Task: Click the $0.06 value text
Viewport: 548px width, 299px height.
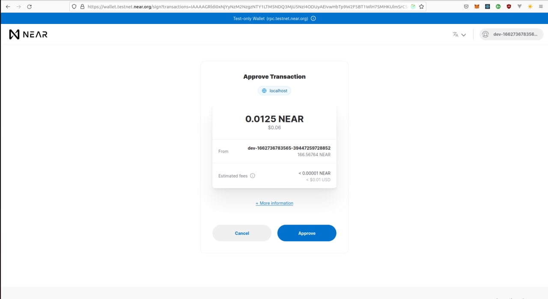Action: (274, 127)
